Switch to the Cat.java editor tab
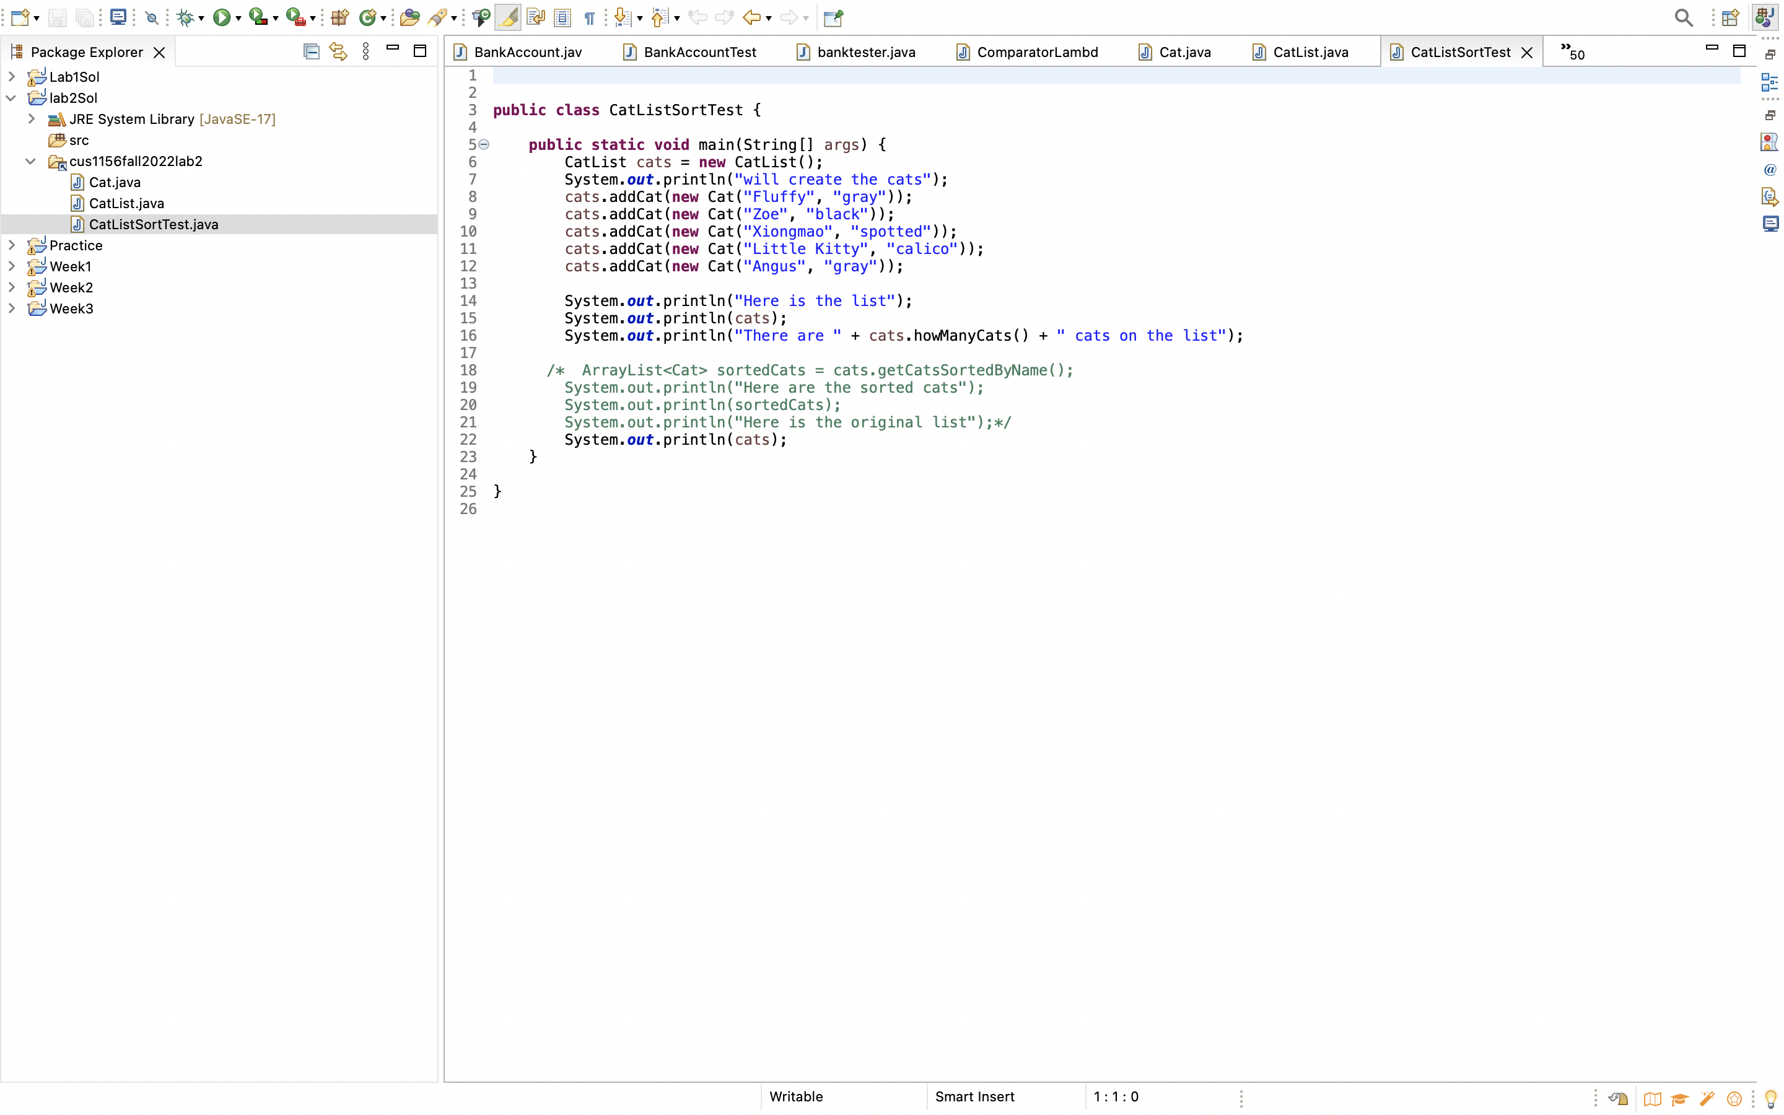 tap(1184, 53)
